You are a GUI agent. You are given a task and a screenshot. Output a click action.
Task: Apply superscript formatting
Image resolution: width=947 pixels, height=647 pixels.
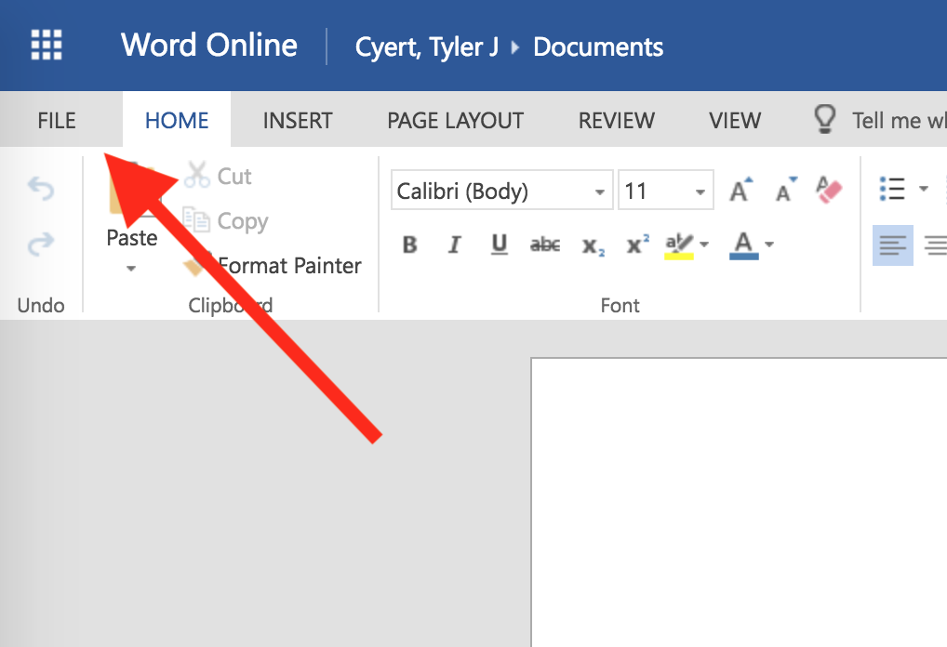(x=638, y=244)
